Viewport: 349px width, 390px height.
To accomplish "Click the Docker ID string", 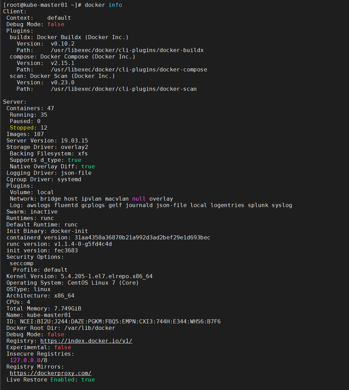I will [120, 321].
